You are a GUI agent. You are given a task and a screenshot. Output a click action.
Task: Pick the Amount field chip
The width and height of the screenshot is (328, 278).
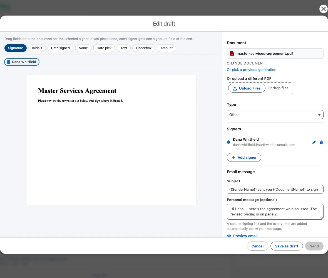pos(167,48)
